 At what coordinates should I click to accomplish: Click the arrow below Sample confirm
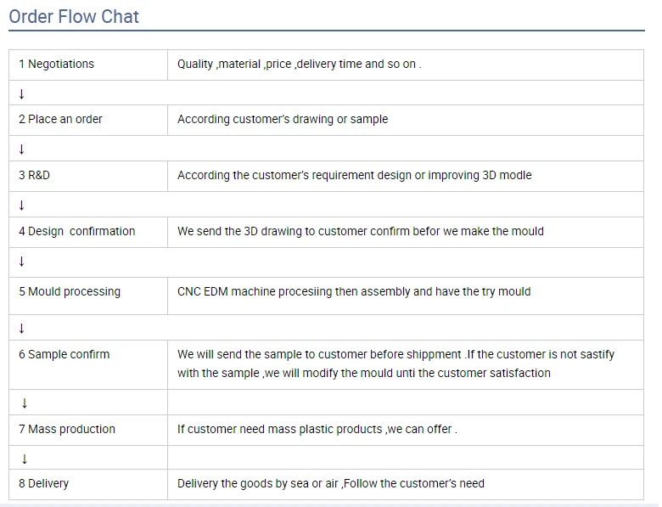pos(25,403)
